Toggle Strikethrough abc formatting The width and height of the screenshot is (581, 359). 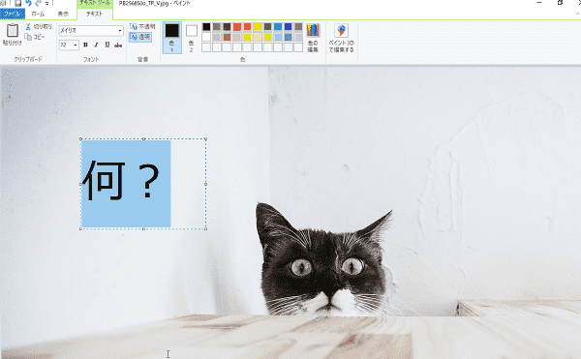pyautogui.click(x=118, y=45)
